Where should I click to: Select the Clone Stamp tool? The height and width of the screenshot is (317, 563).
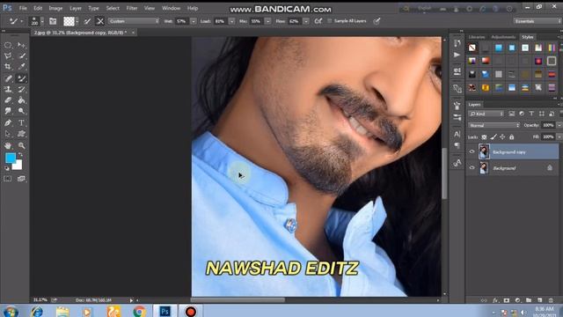pyautogui.click(x=8, y=89)
